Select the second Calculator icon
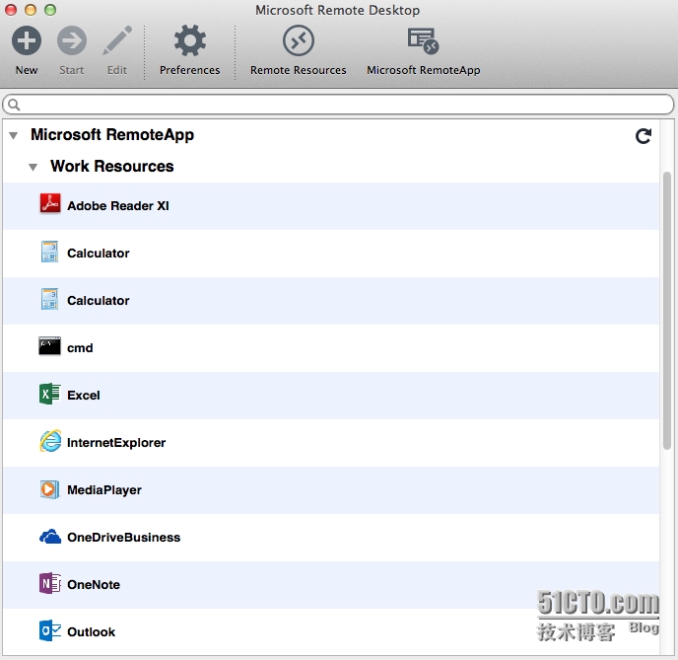Image resolution: width=678 pixels, height=660 pixels. point(49,299)
